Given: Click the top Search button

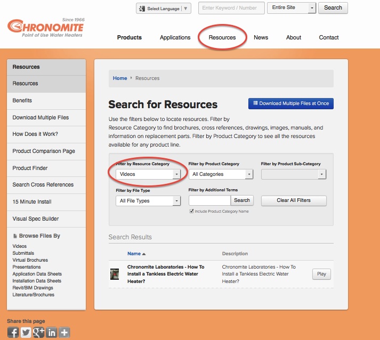Looking at the screenshot, I should click(333, 8).
